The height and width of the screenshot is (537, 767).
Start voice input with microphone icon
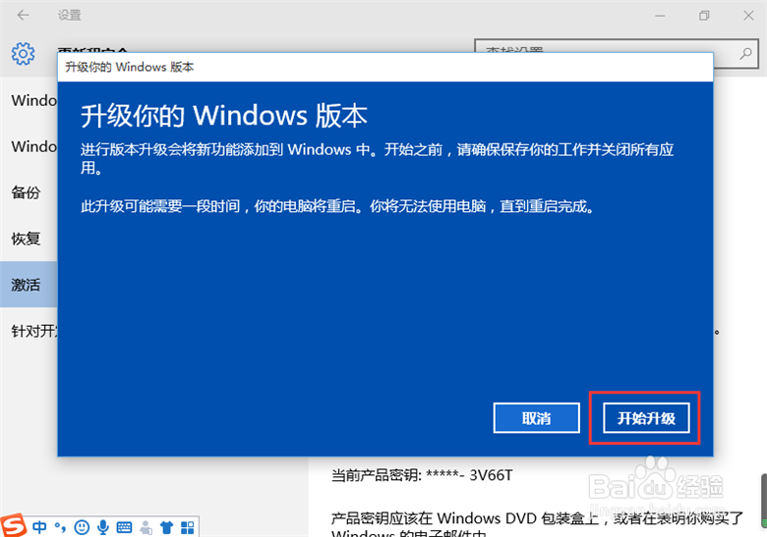coord(103,527)
